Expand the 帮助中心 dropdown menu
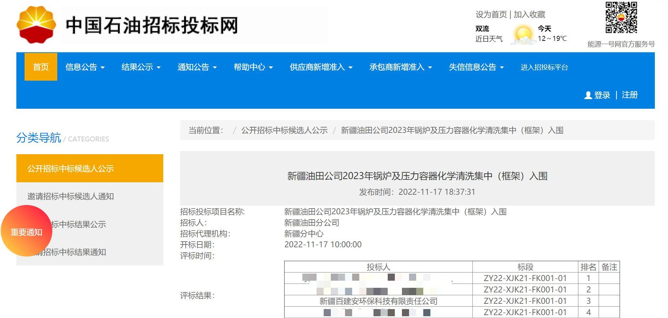Image resolution: width=668 pixels, height=318 pixels. click(x=253, y=67)
